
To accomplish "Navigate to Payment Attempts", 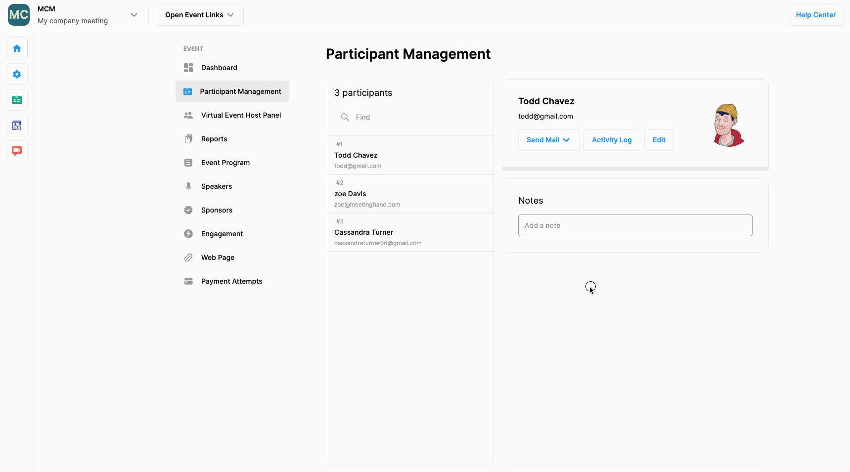I will click(231, 281).
